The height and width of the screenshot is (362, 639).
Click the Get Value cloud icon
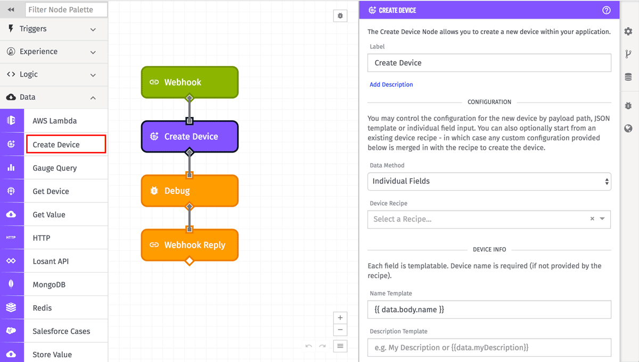pyautogui.click(x=11, y=214)
